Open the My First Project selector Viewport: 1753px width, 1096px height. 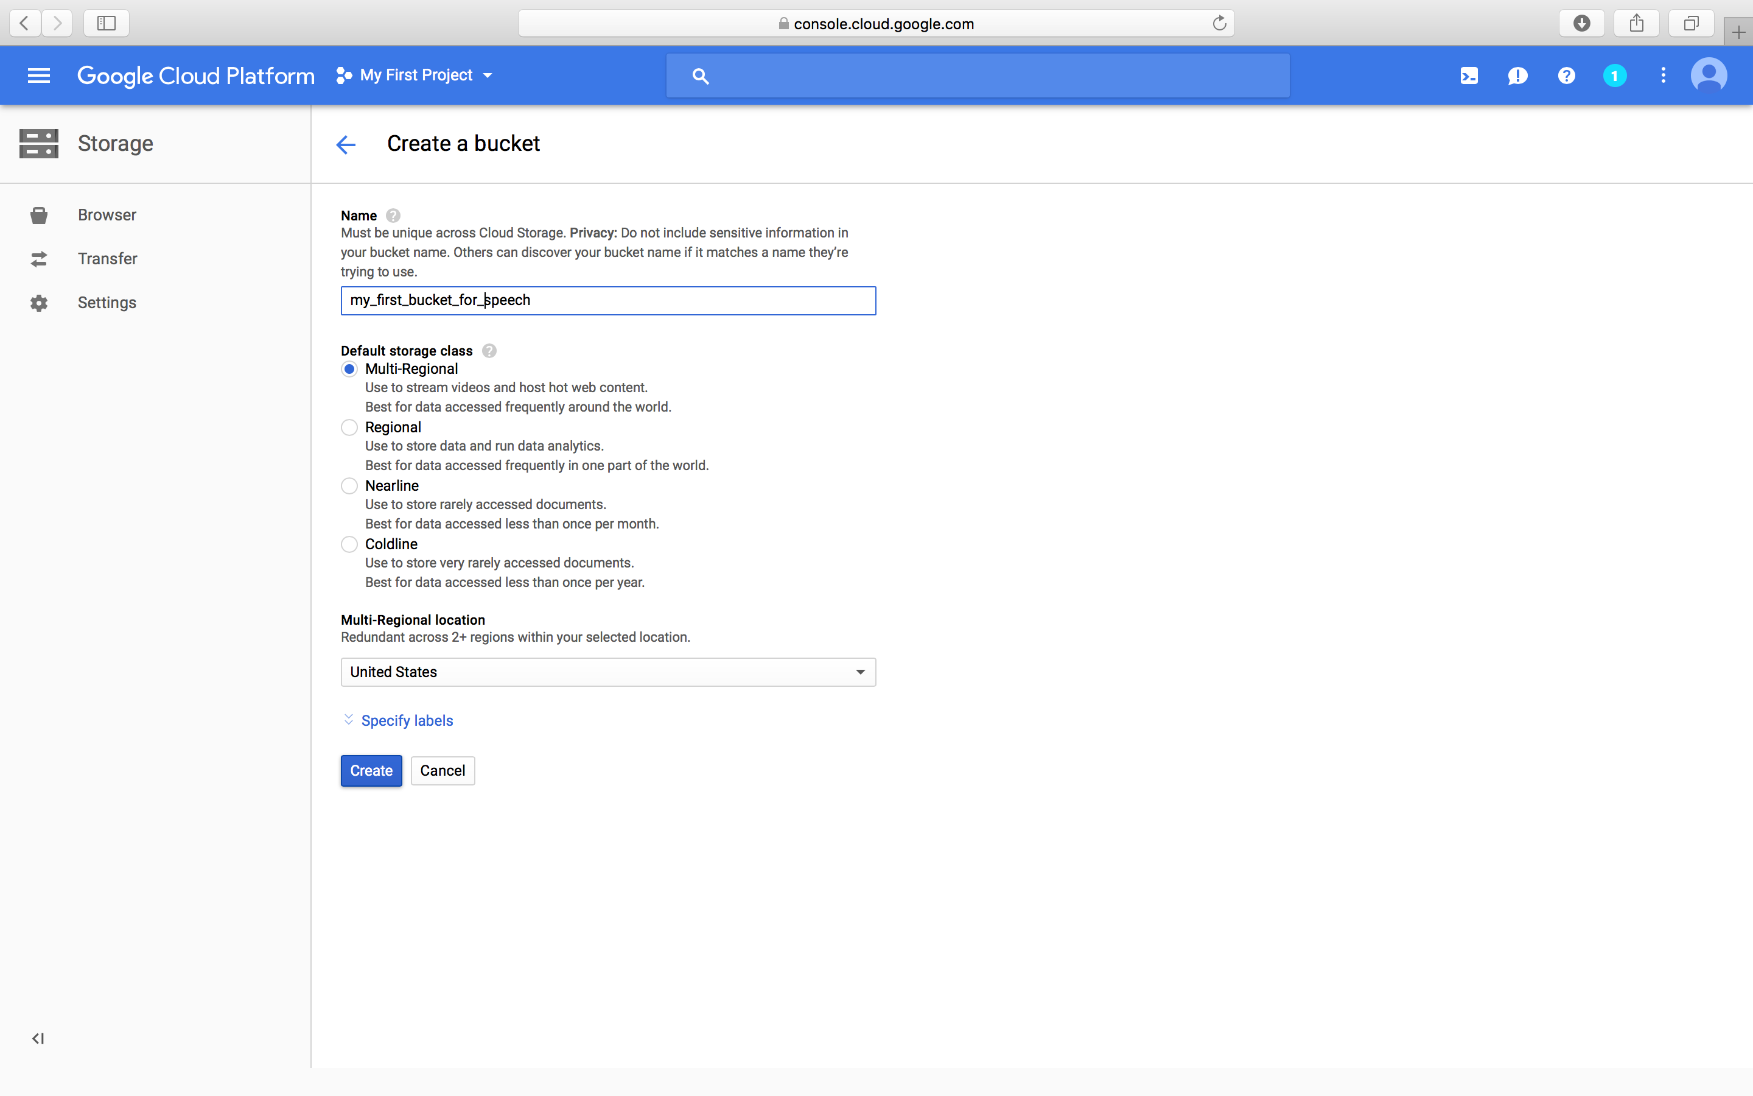click(416, 75)
